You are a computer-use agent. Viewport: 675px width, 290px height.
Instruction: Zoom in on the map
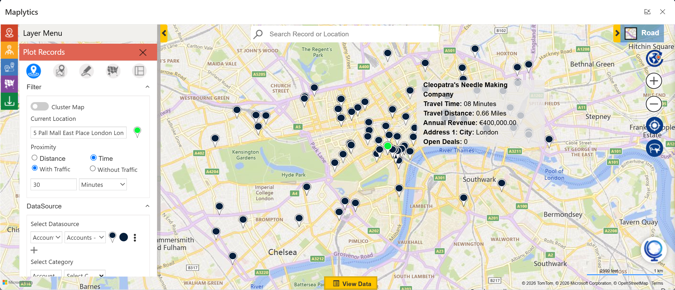point(654,81)
